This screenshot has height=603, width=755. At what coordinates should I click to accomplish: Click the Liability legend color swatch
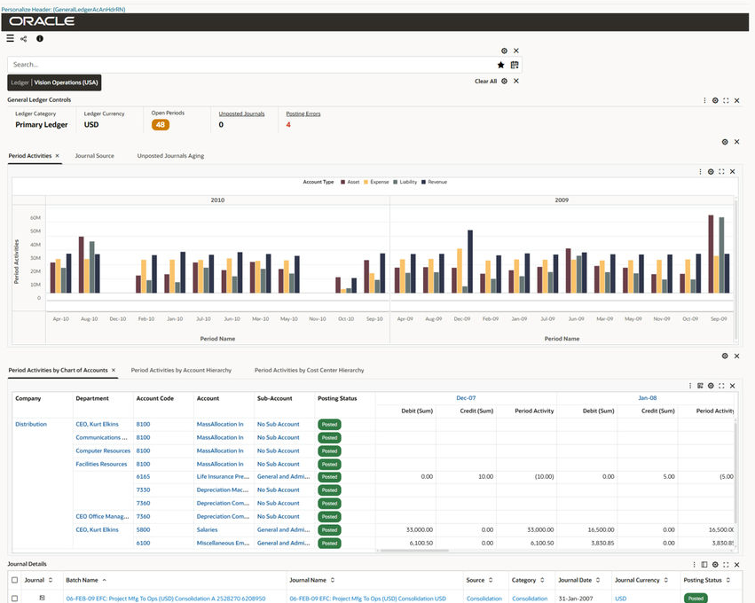click(x=396, y=182)
